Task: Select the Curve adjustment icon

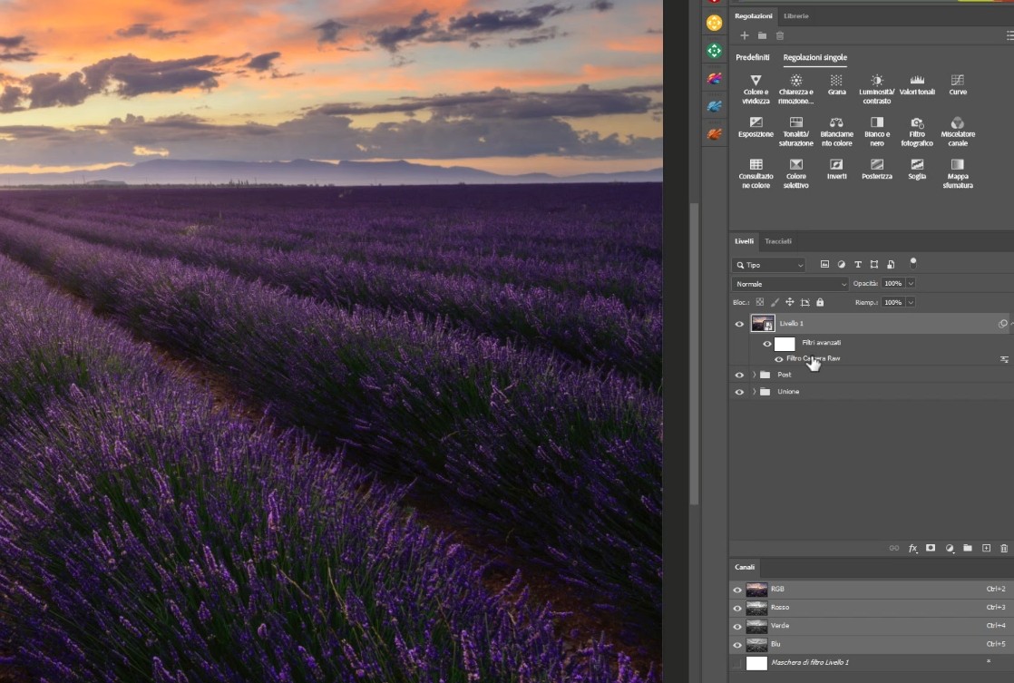Action: tap(957, 82)
